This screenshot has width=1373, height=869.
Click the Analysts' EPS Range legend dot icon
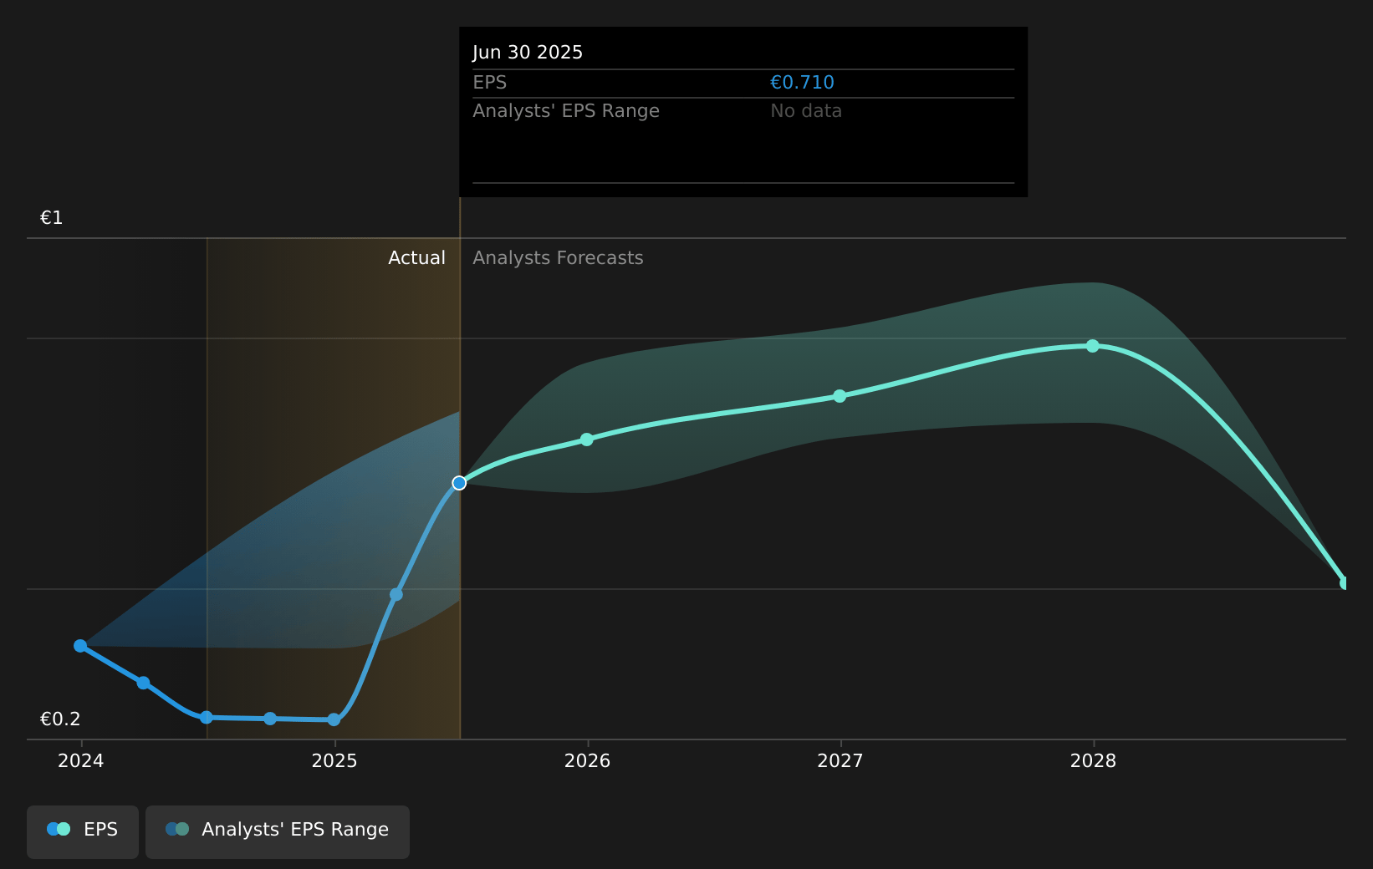177,829
